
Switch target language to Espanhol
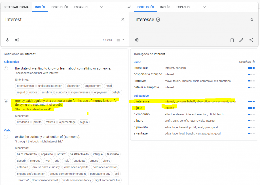coord(184,7)
